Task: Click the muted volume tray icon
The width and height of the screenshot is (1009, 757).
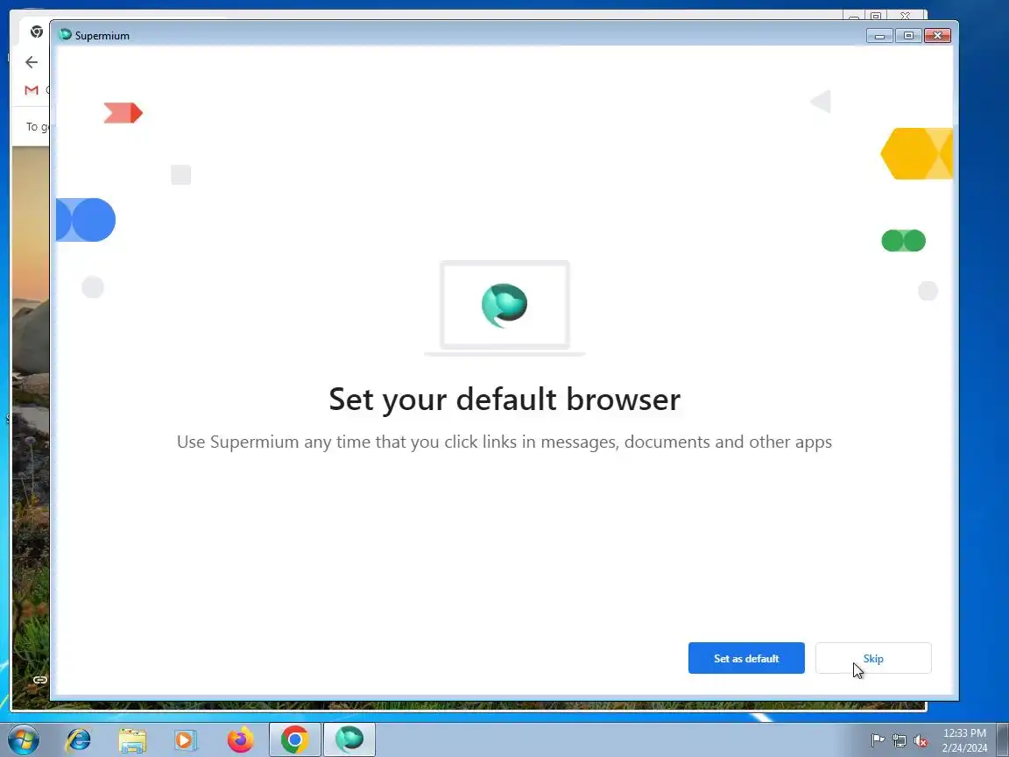Action: point(921,740)
